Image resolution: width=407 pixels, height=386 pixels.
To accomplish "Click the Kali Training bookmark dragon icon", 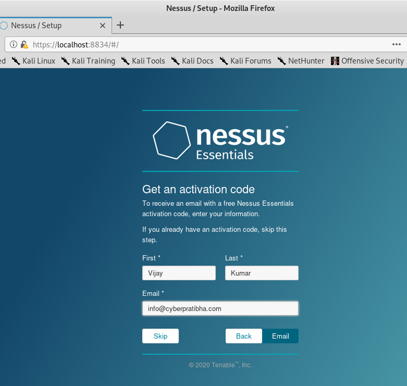I will point(66,61).
